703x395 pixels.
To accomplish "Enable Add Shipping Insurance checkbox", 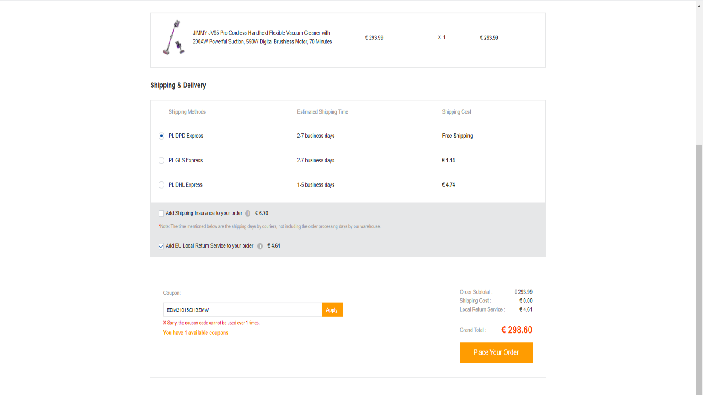I will tap(161, 213).
